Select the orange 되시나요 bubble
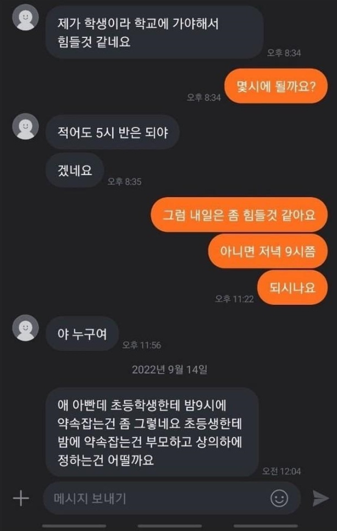337x531 pixels. click(292, 288)
